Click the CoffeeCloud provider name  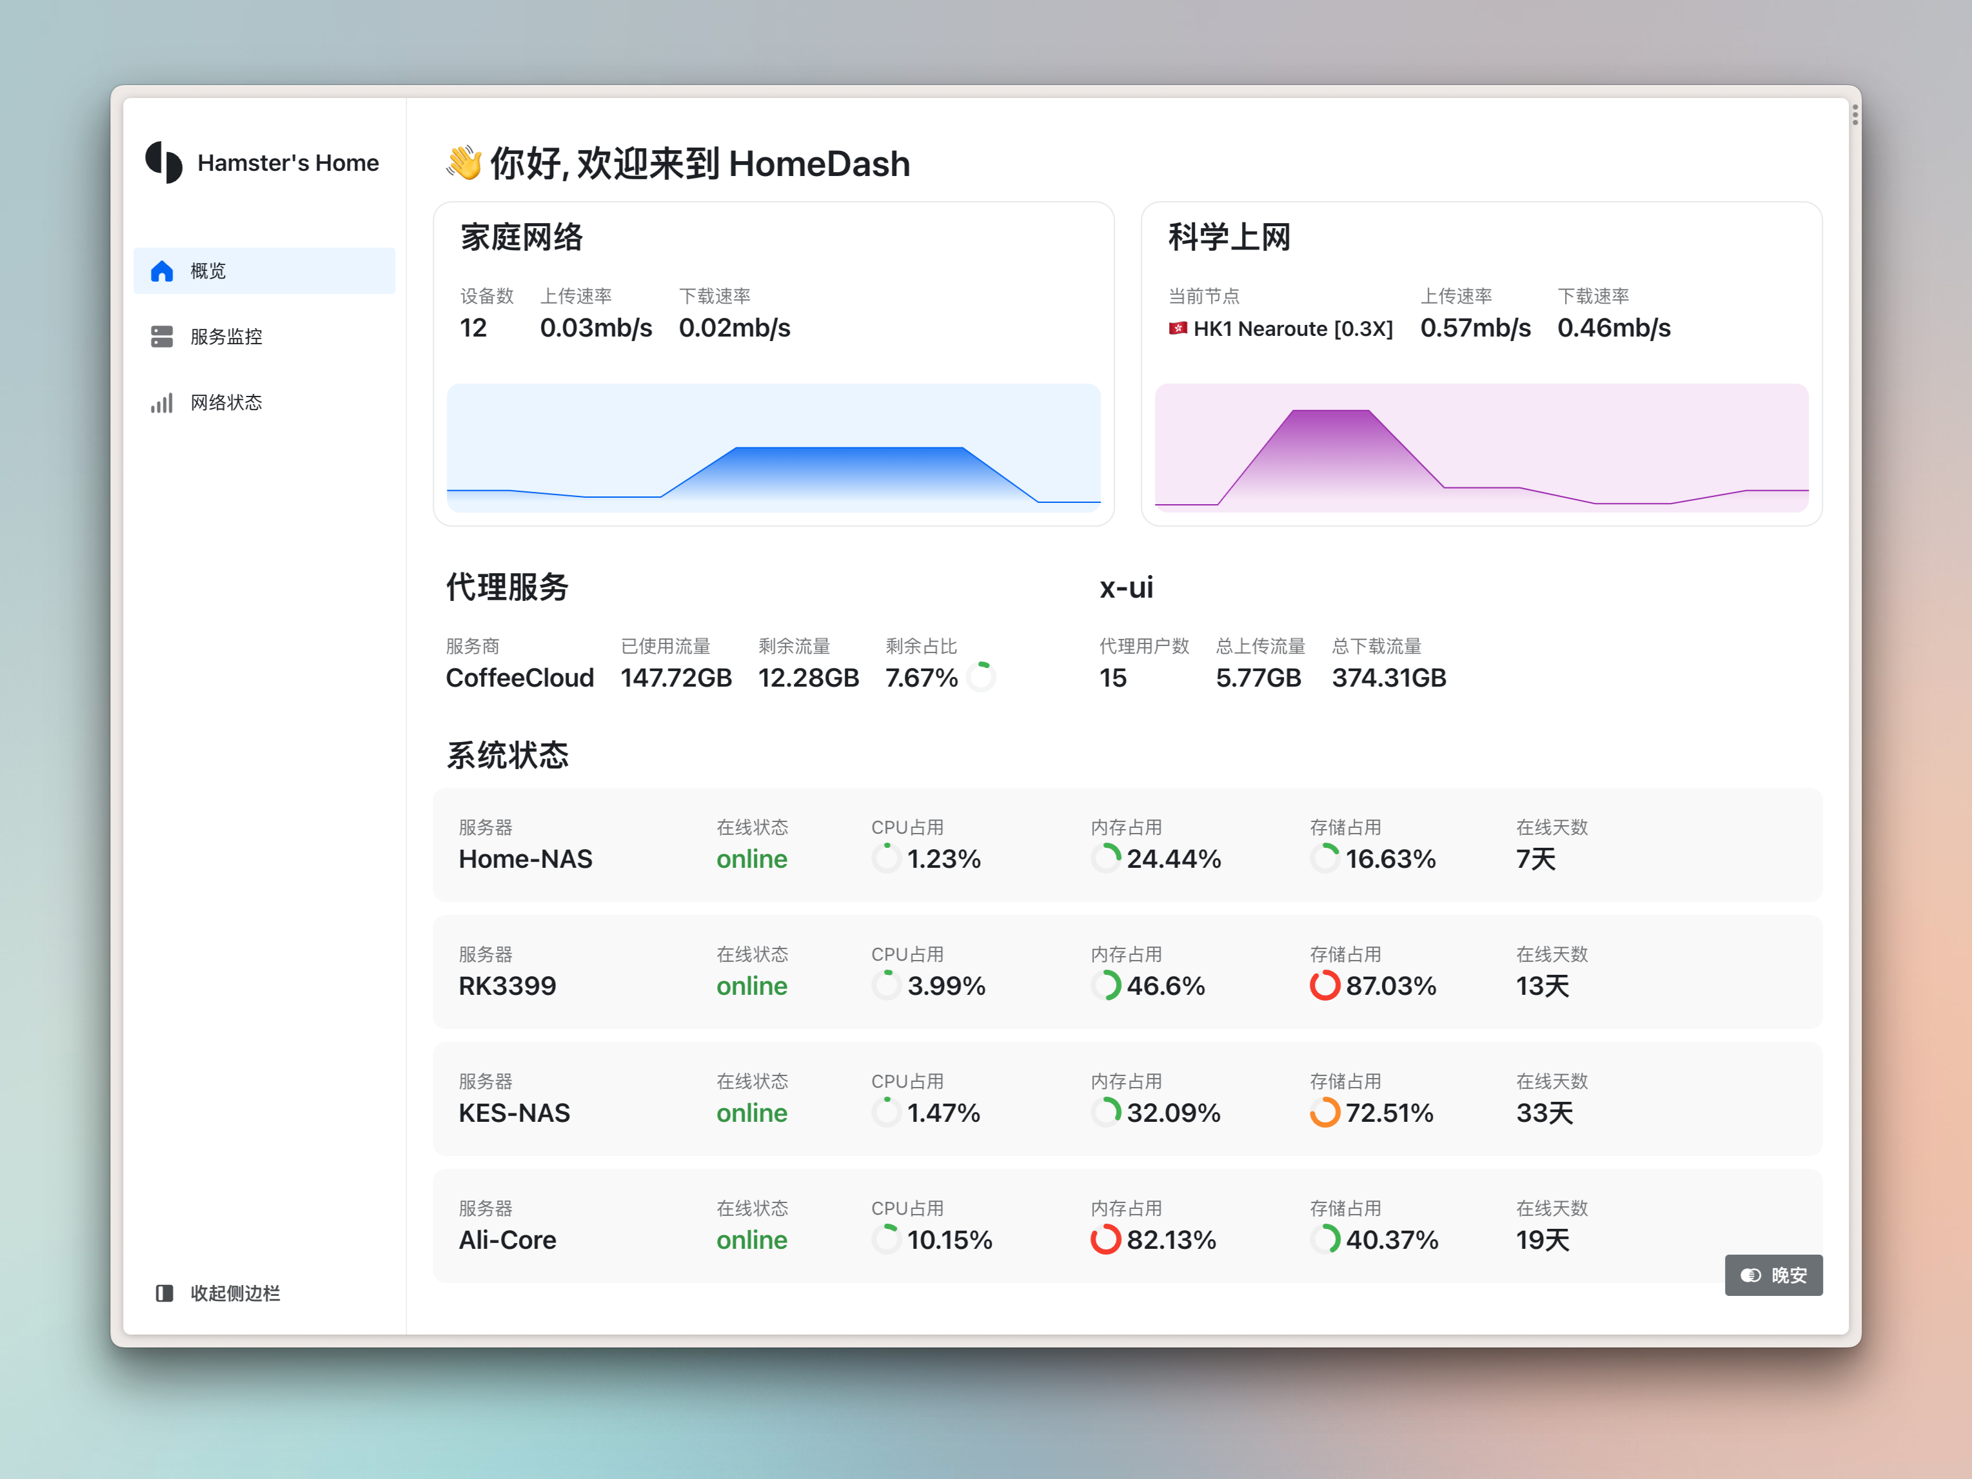click(x=520, y=678)
